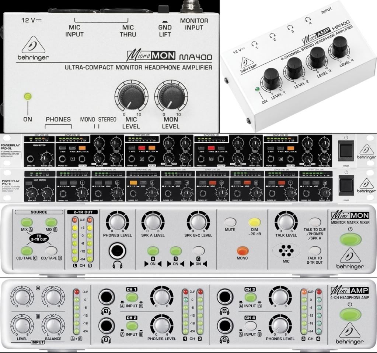Click the green ON LED on the HA400
The height and width of the screenshot is (353, 377).
(x=258, y=89)
